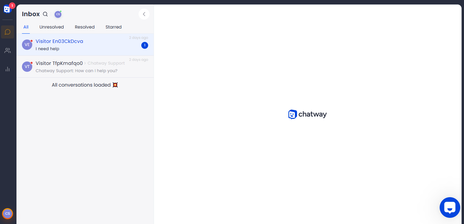The image size is (464, 224).
Task: Open the Chatway logo in the sidebar
Action: pyautogui.click(x=8, y=9)
